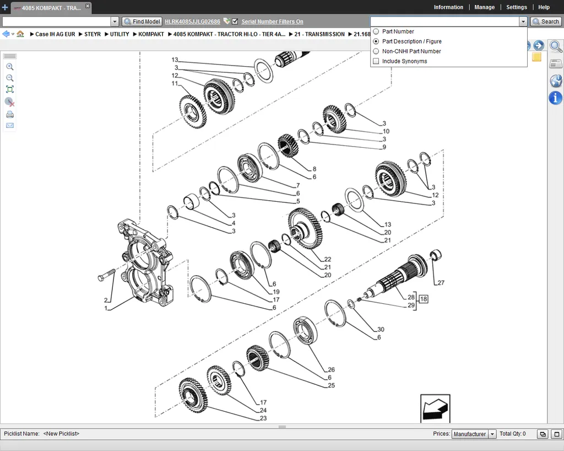Clear the search highlight icon
Viewport: 564px width, 451px height.
[x=10, y=102]
